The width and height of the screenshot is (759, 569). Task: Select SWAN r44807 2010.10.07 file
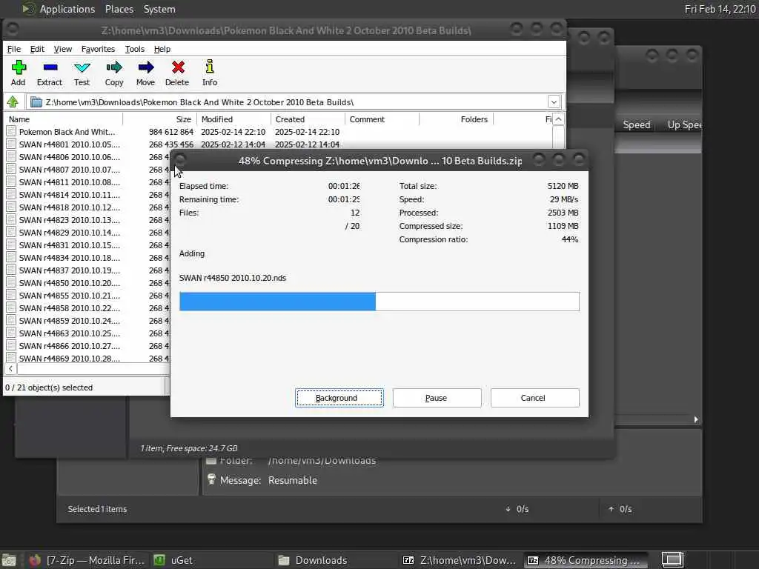pyautogui.click(x=69, y=170)
